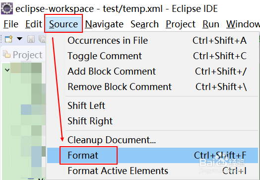Open the Edit menu
The width and height of the screenshot is (260, 180).
tap(34, 24)
